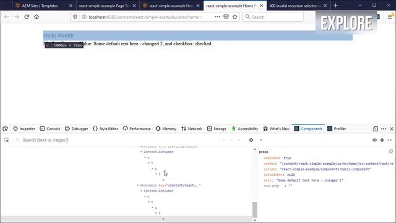
Task: Open the Debugger panel
Action: [x=76, y=129]
